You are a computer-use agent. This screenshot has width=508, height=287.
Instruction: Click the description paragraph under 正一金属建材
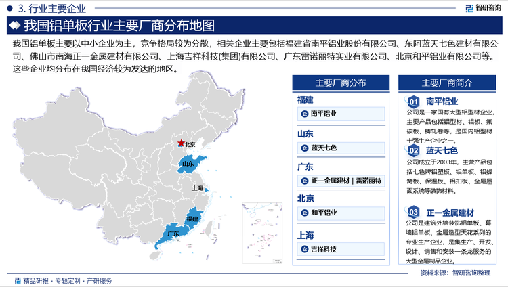pyautogui.click(x=450, y=242)
